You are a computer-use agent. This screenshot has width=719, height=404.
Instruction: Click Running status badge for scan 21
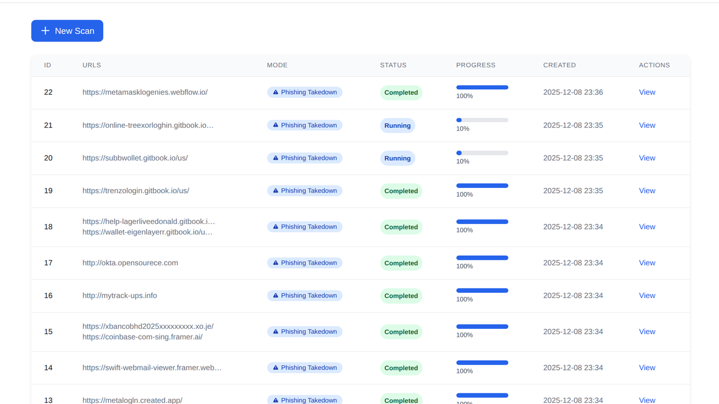point(398,126)
